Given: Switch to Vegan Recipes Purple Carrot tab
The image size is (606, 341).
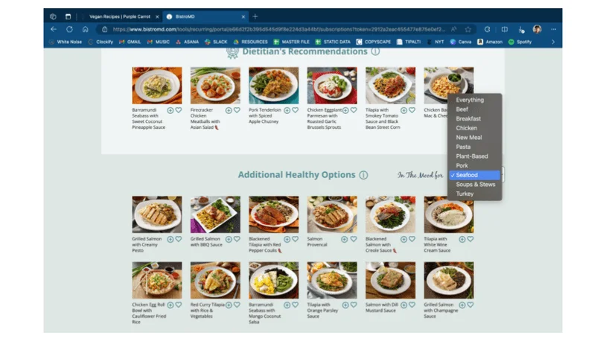Looking at the screenshot, I should tap(119, 16).
